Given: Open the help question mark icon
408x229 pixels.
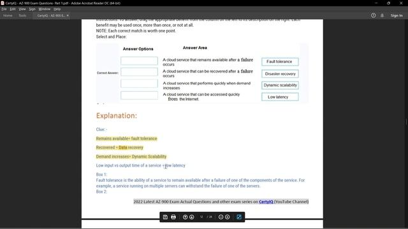Looking at the screenshot, I should (374, 15).
